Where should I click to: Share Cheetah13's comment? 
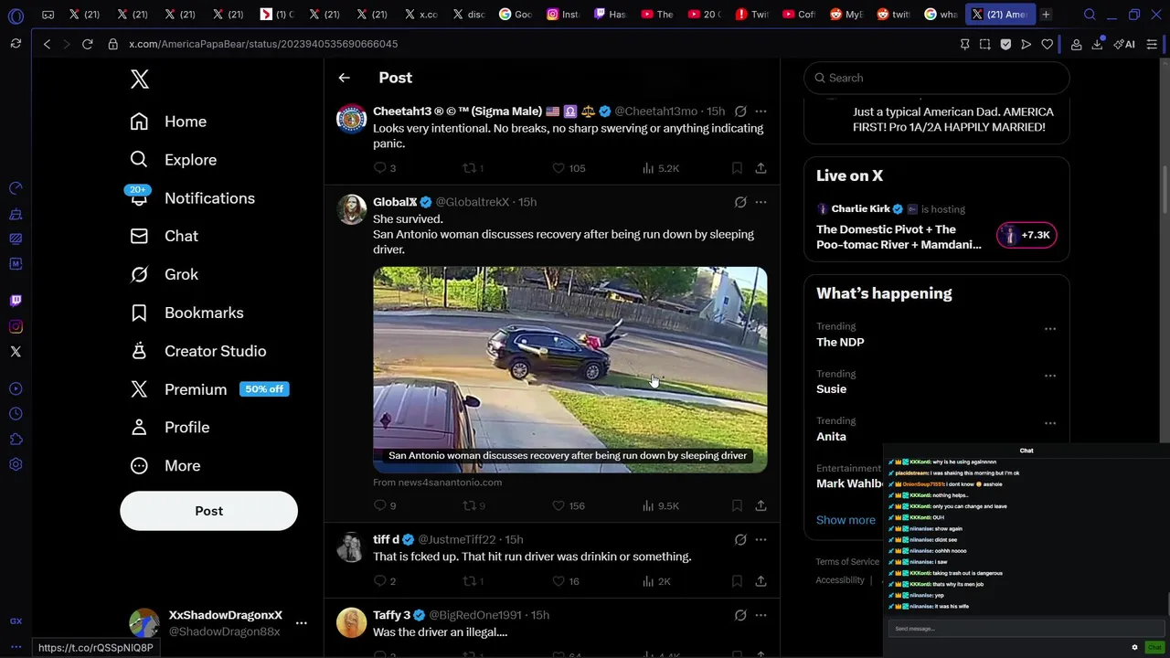tap(760, 168)
